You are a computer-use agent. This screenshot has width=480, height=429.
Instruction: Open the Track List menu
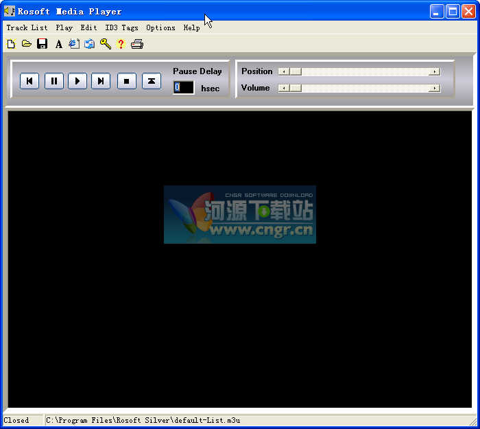coord(27,28)
